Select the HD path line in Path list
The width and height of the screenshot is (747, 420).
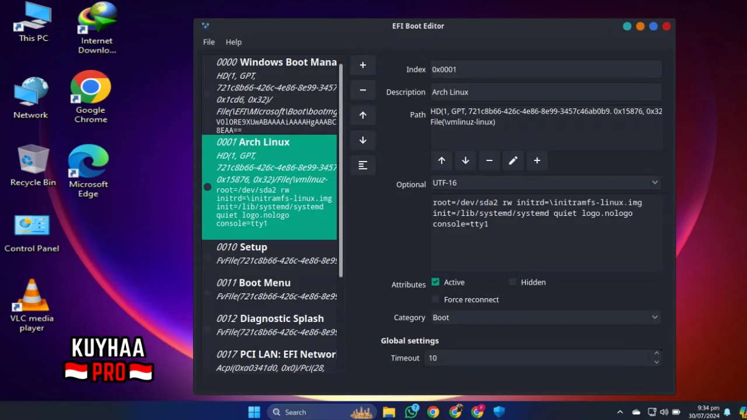tap(546, 111)
